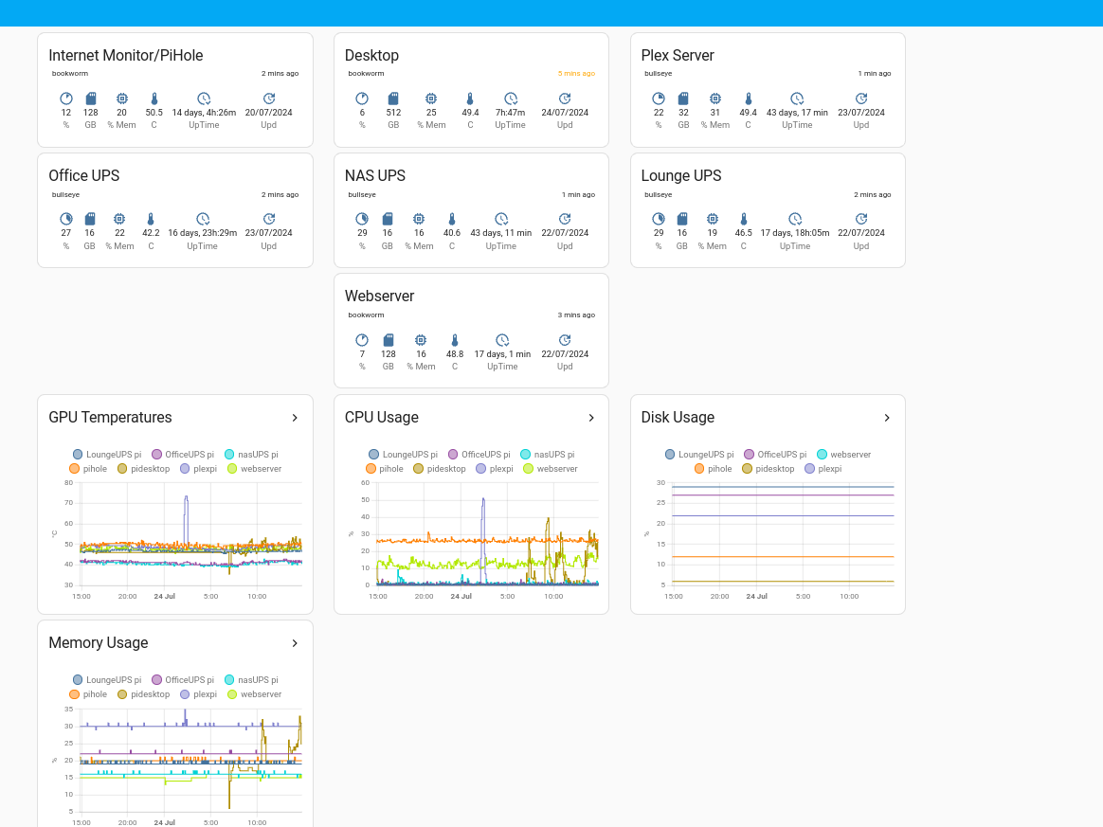1103x827 pixels.
Task: Click the uptime icon on Internet Monitor/PiHole card
Action: click(204, 99)
